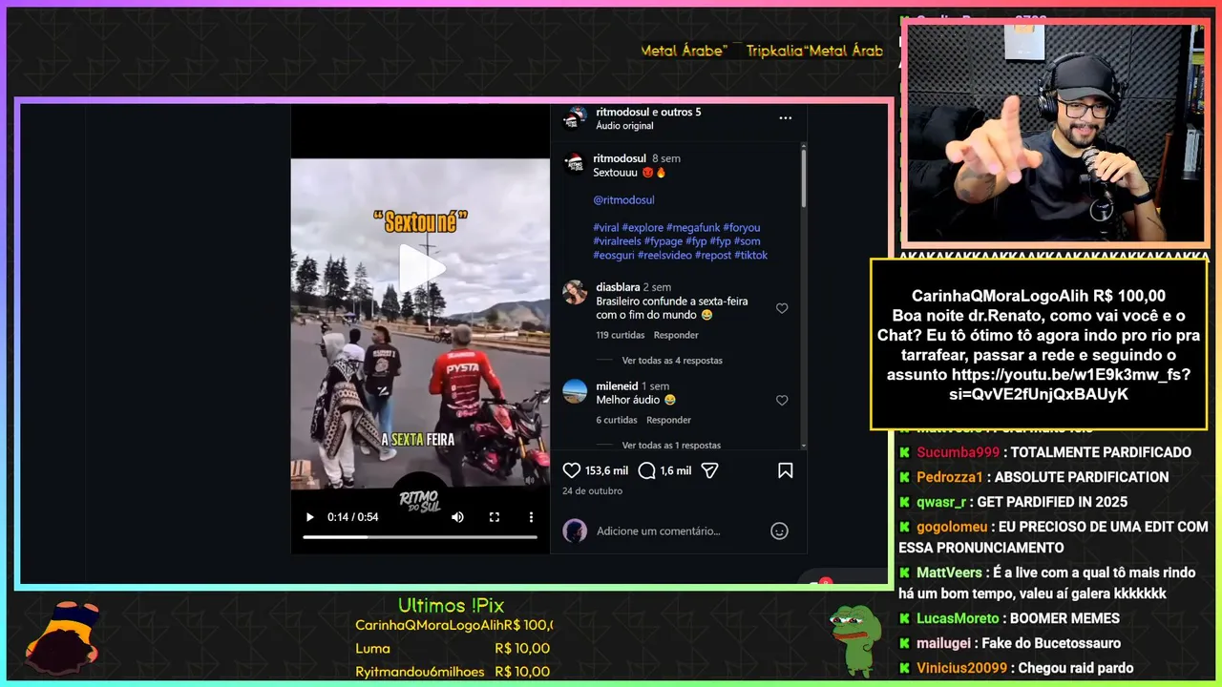Expand 'Ver todas as 4 respostas'
1222x687 pixels.
point(672,361)
